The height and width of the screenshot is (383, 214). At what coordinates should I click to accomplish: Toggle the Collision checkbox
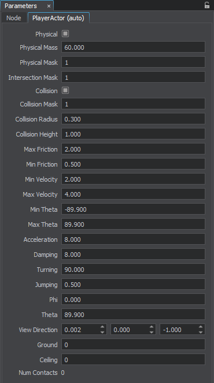coord(65,90)
